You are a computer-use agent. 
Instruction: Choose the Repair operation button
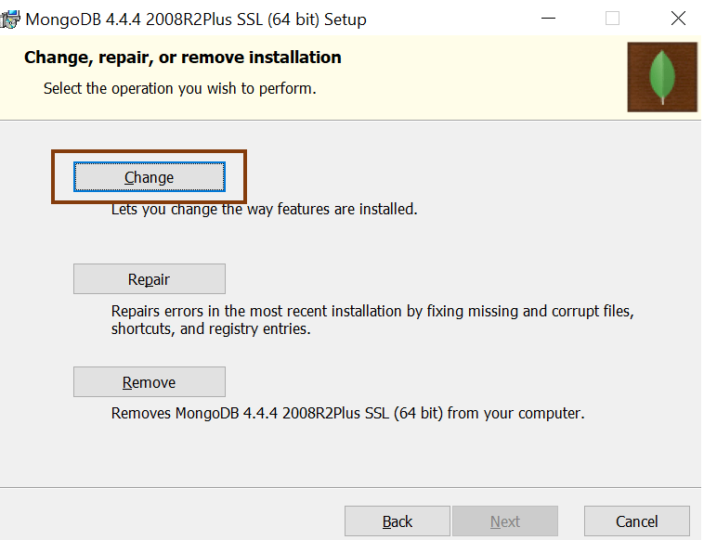click(149, 279)
